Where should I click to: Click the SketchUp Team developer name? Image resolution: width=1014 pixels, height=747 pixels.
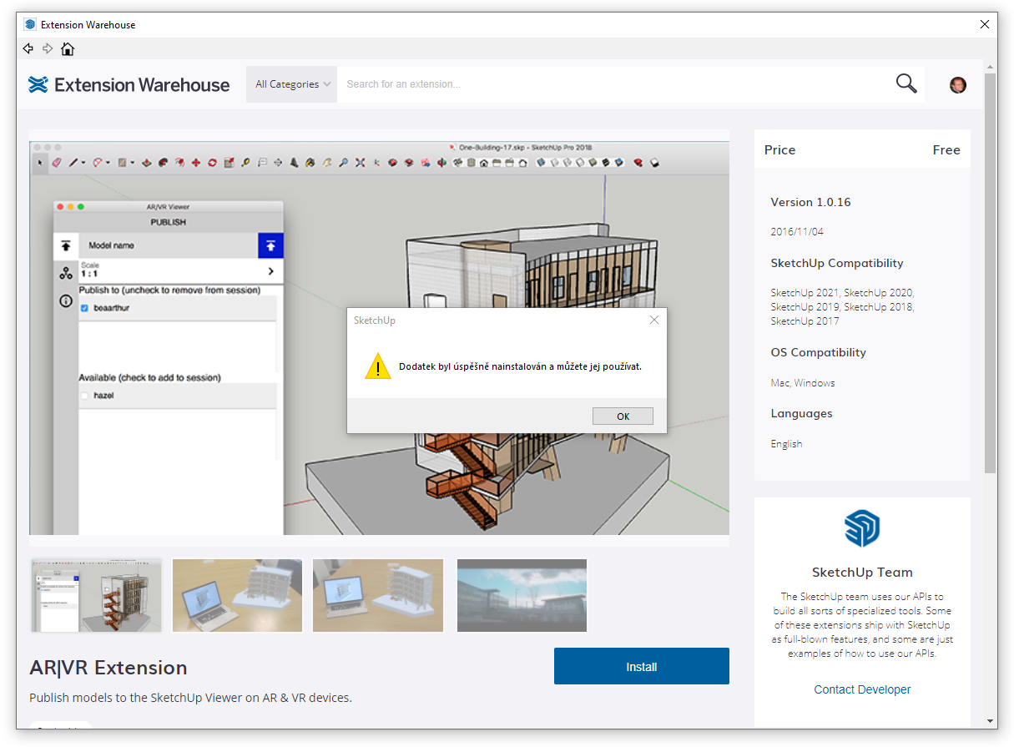click(x=862, y=573)
